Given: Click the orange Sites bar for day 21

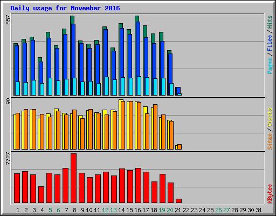Looking at the screenshot, I should 180,147.
